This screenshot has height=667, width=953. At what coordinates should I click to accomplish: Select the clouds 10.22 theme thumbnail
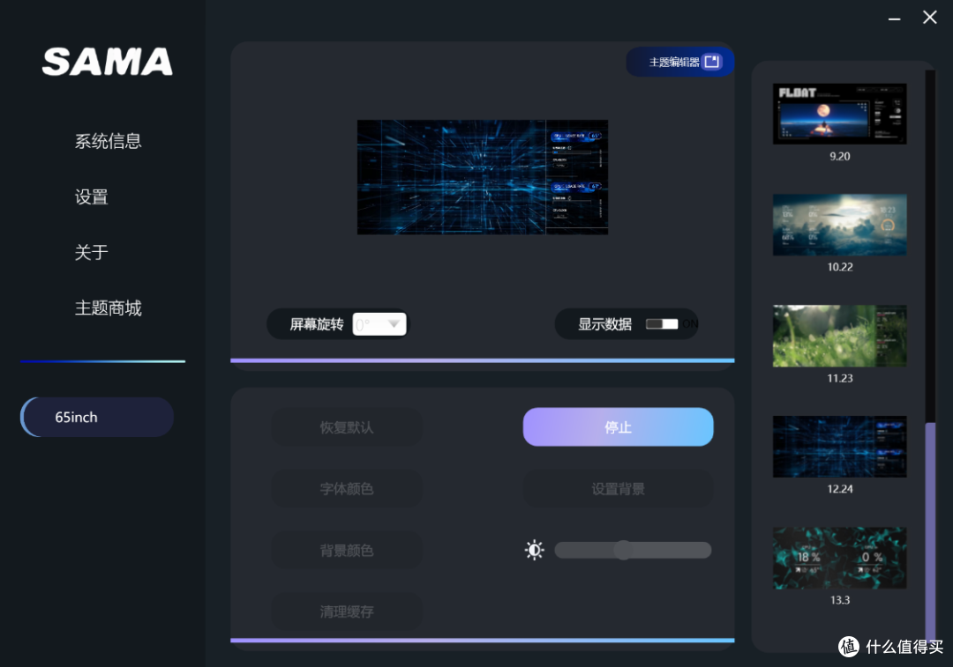coord(839,225)
